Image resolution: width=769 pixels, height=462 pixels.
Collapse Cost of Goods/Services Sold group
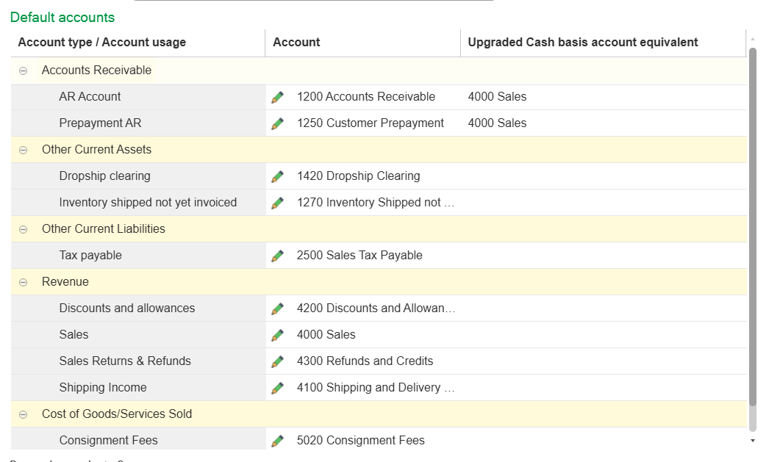tap(23, 414)
